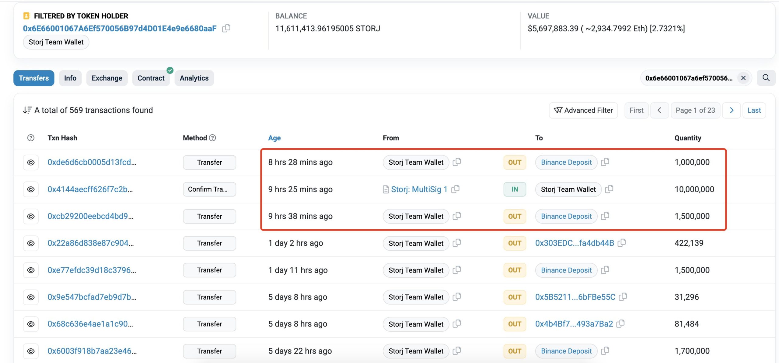779x363 pixels.
Task: Toggle eye preview for 0xde6d6cb0005d13fcd transaction
Action: pos(31,163)
